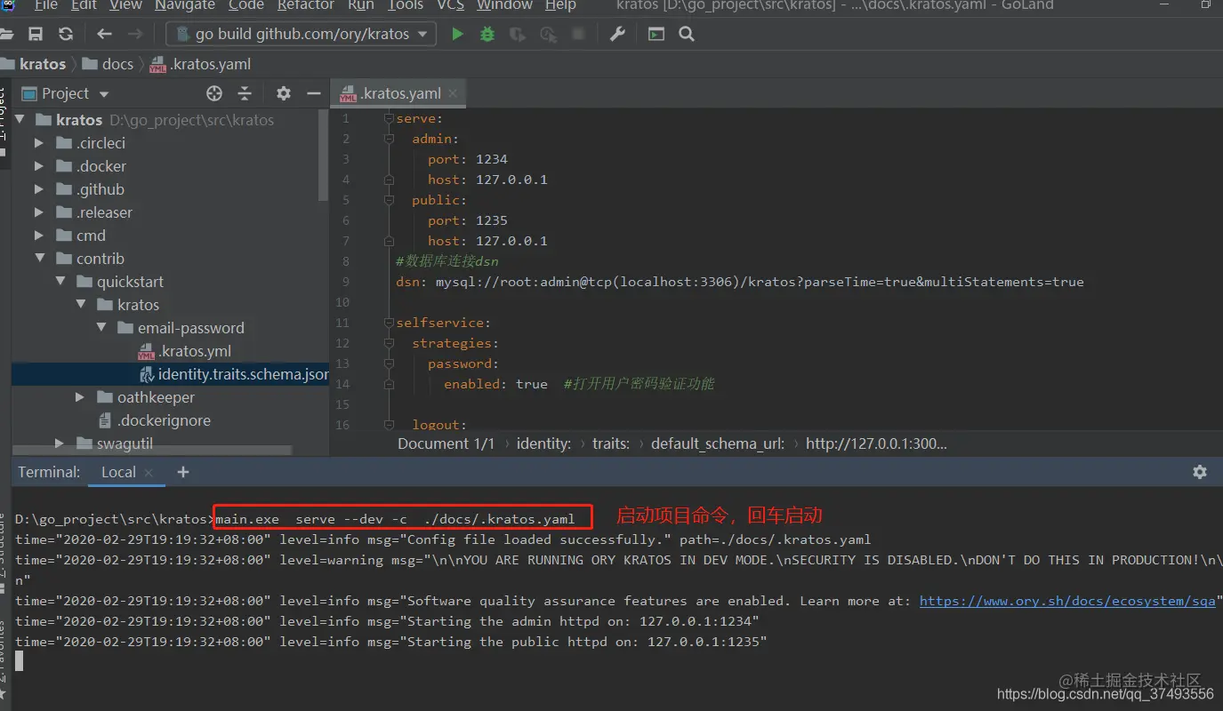
Task: Expand the cmd folder
Action: 38,236
